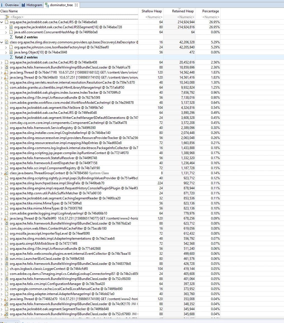The width and height of the screenshot is (284, 323).
Task: Select the ContextHubCacheFilter @ 0x75acdb180 row
Action: click(110, 228)
